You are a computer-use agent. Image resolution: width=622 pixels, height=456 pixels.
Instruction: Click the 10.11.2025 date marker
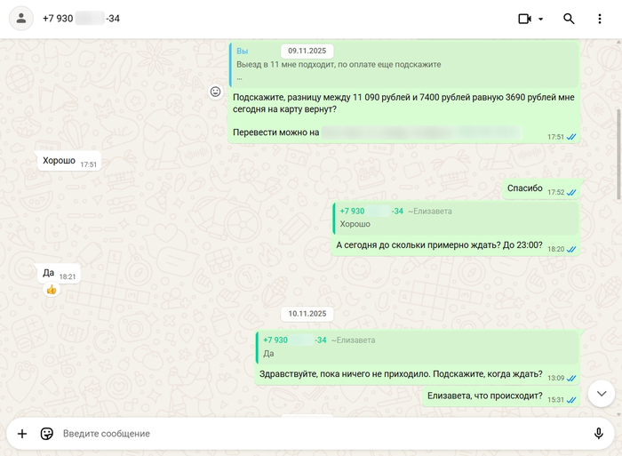(307, 314)
